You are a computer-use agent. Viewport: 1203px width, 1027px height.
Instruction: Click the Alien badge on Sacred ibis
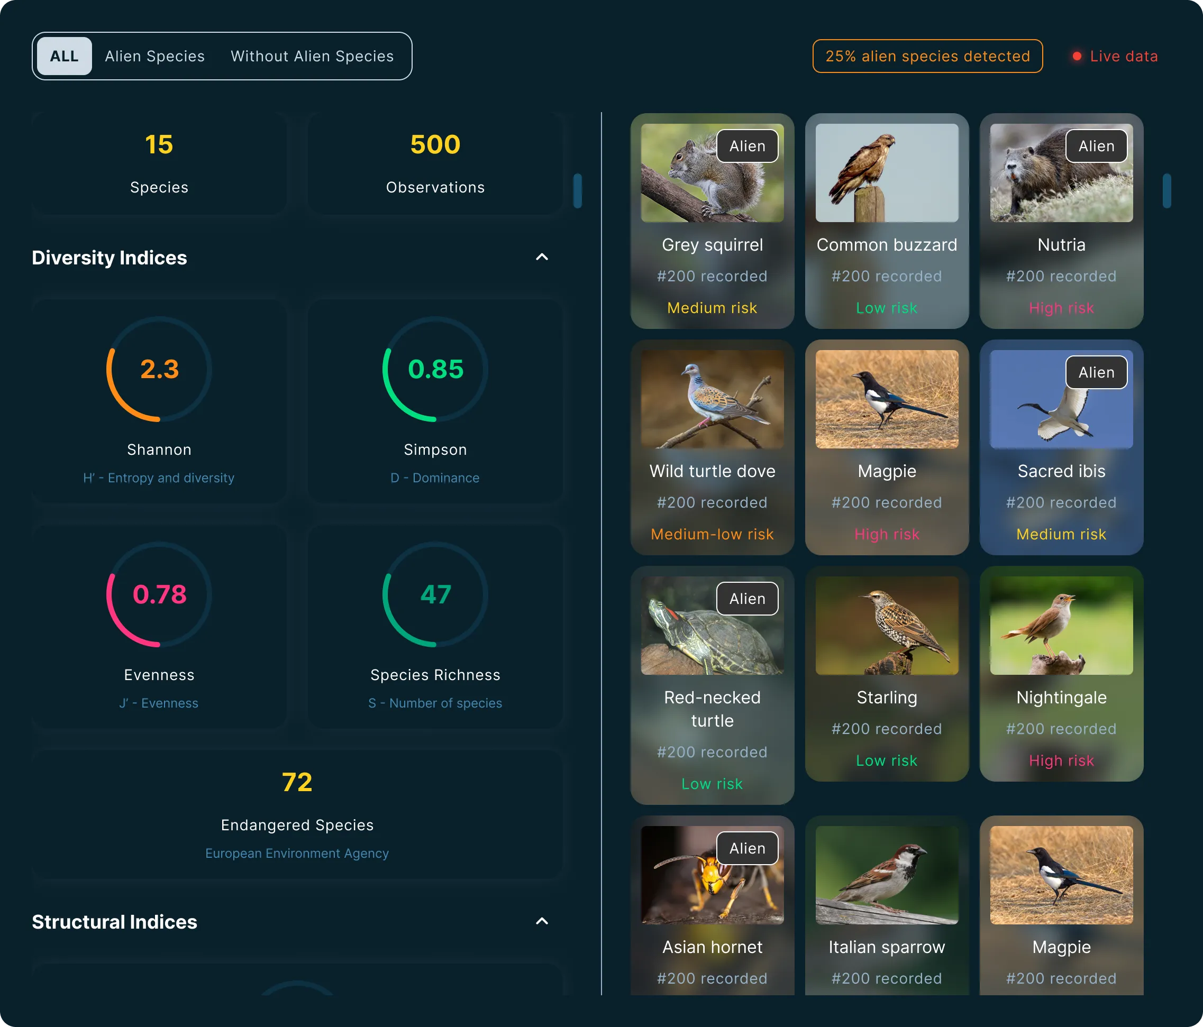pyautogui.click(x=1096, y=373)
